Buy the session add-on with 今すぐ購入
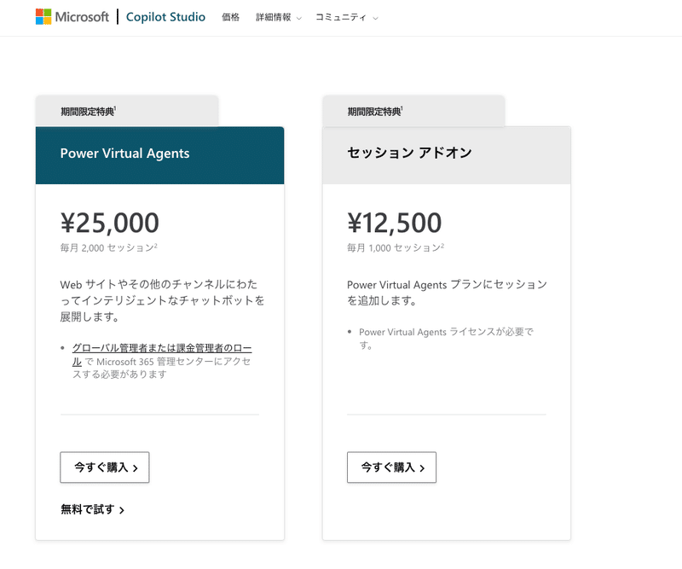Image resolution: width=682 pixels, height=569 pixels. coord(391,467)
